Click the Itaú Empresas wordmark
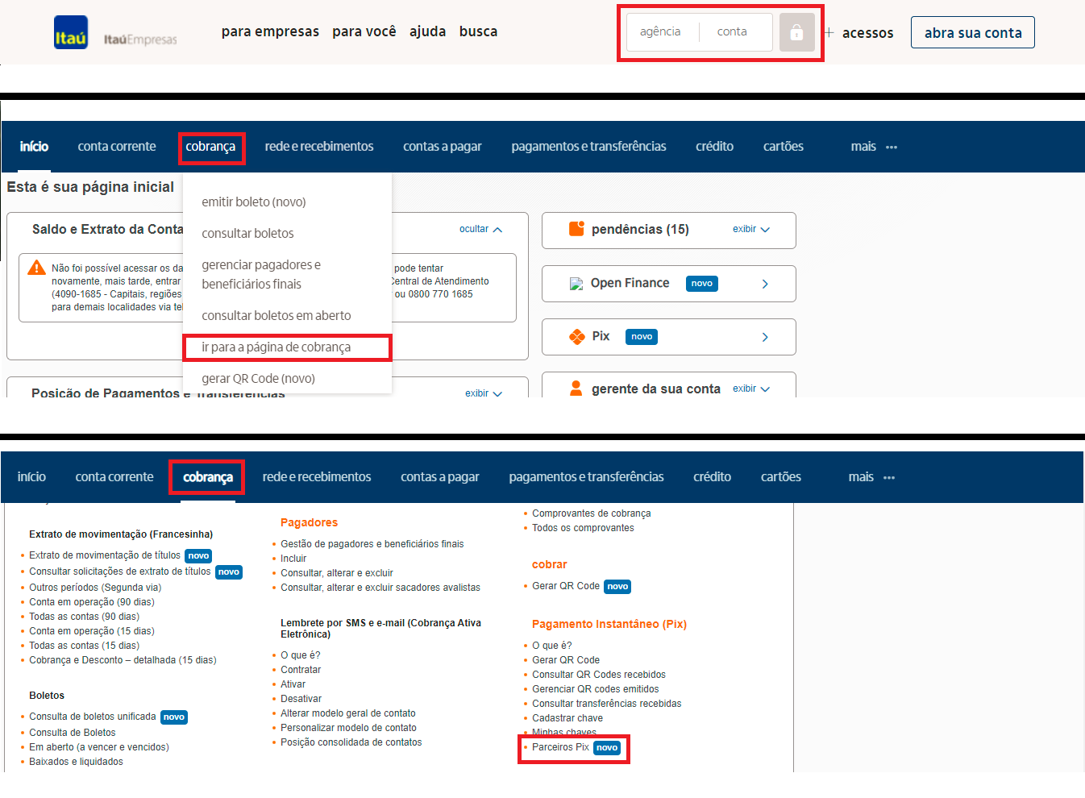1085x798 pixels. (140, 39)
